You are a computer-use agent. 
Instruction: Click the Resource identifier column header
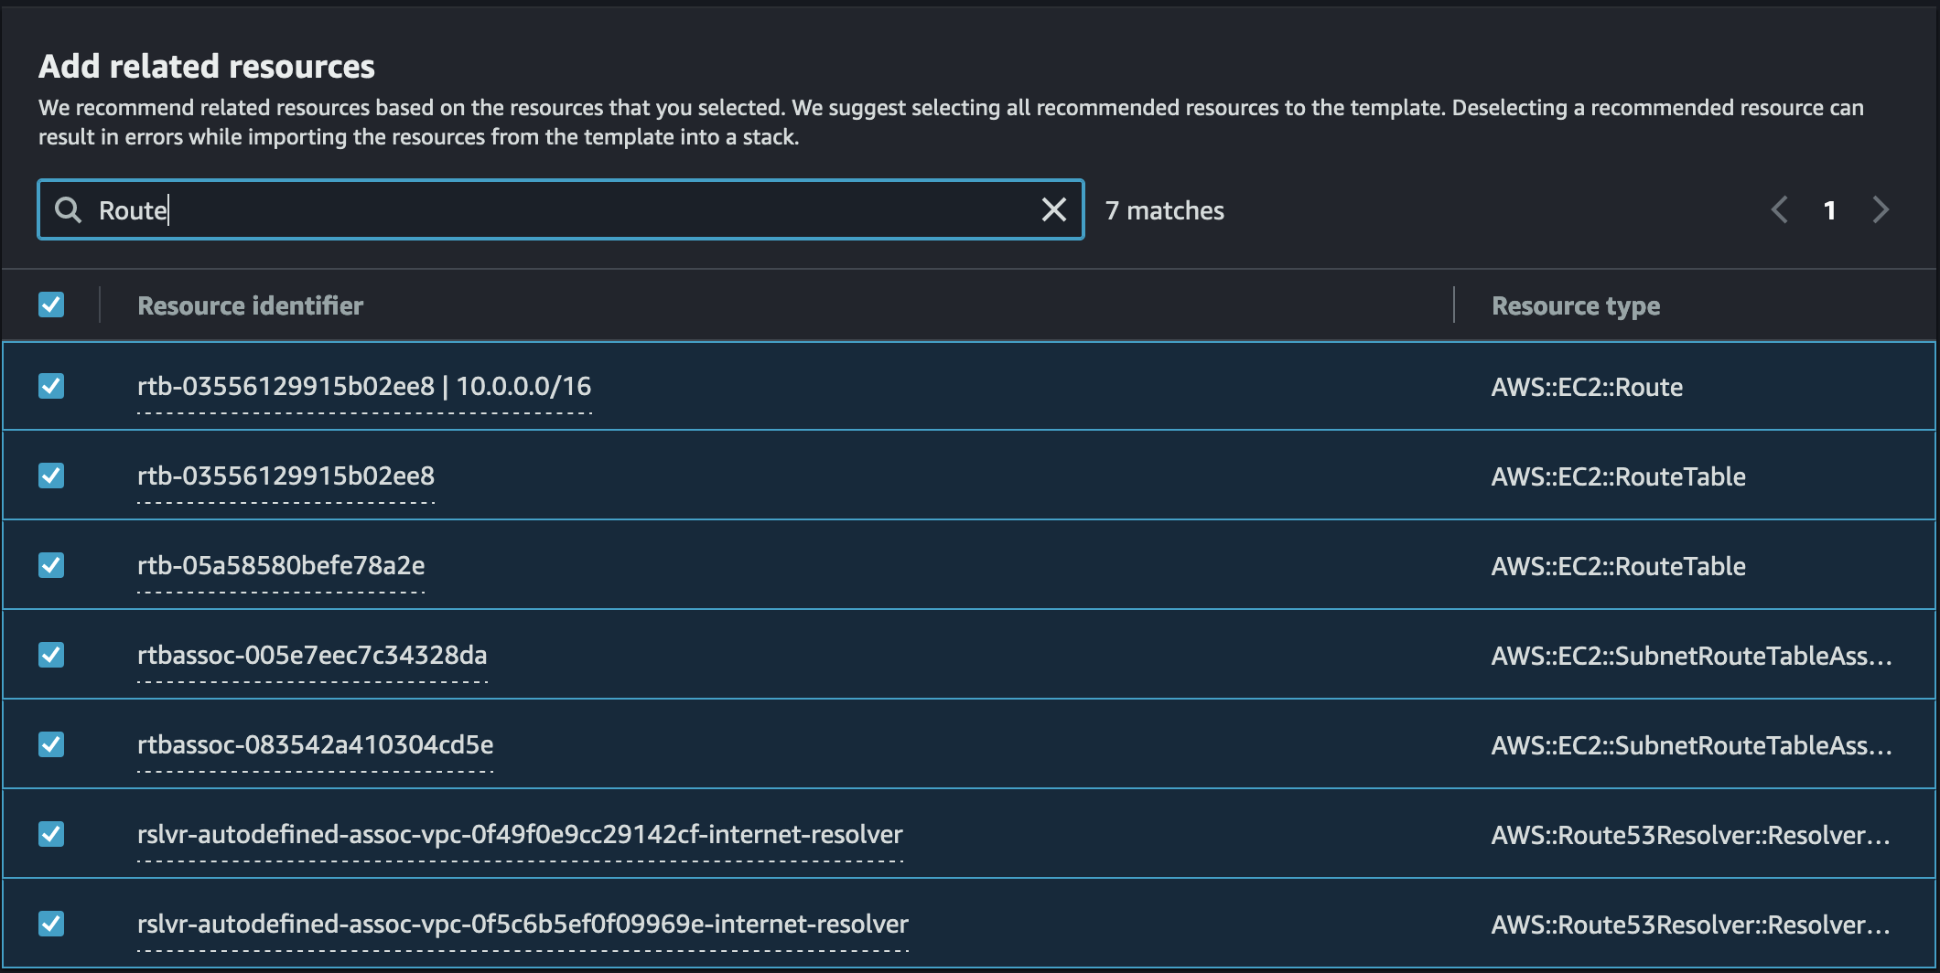point(250,305)
